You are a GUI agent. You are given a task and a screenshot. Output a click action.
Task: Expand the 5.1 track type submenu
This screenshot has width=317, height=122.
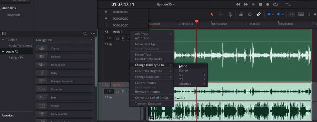(x=191, y=75)
